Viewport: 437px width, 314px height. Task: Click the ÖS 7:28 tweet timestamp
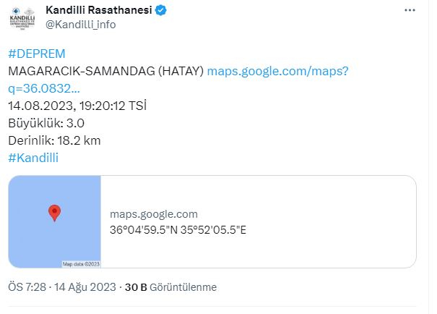tap(26, 287)
